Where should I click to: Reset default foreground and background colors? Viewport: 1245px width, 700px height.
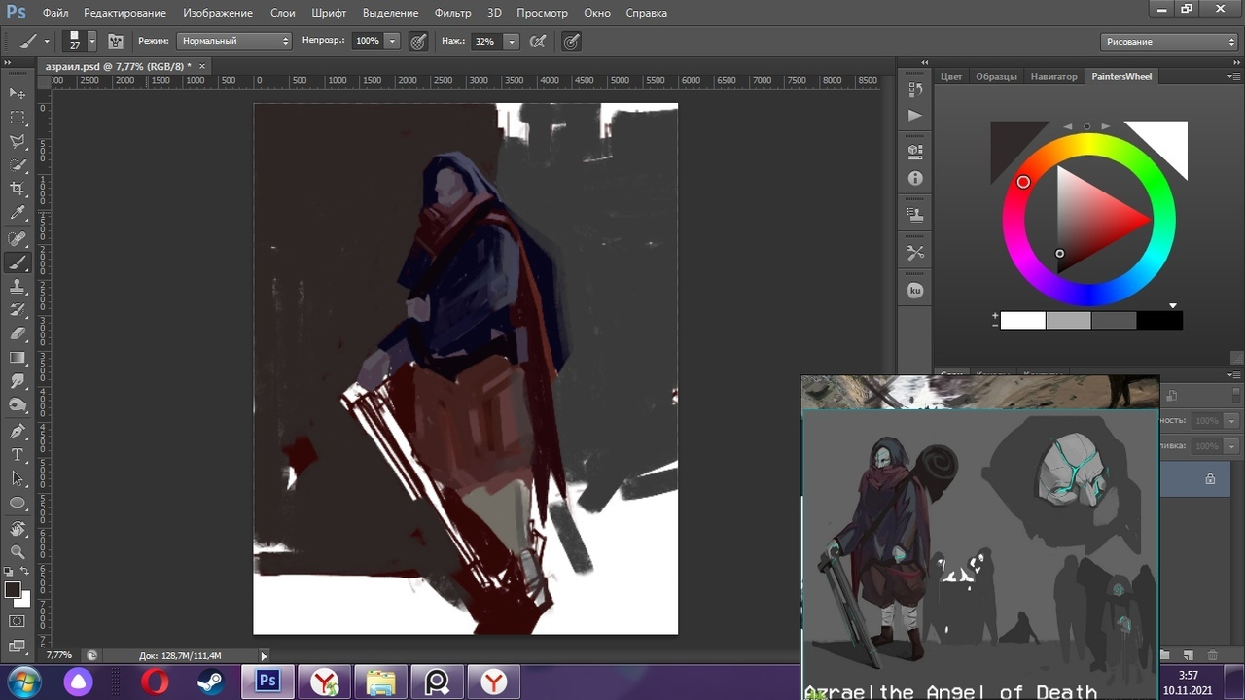tap(9, 572)
